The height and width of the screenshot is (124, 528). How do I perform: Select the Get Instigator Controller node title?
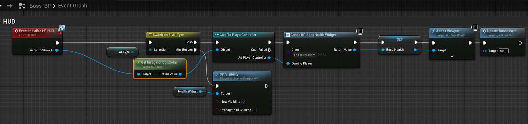(x=159, y=62)
